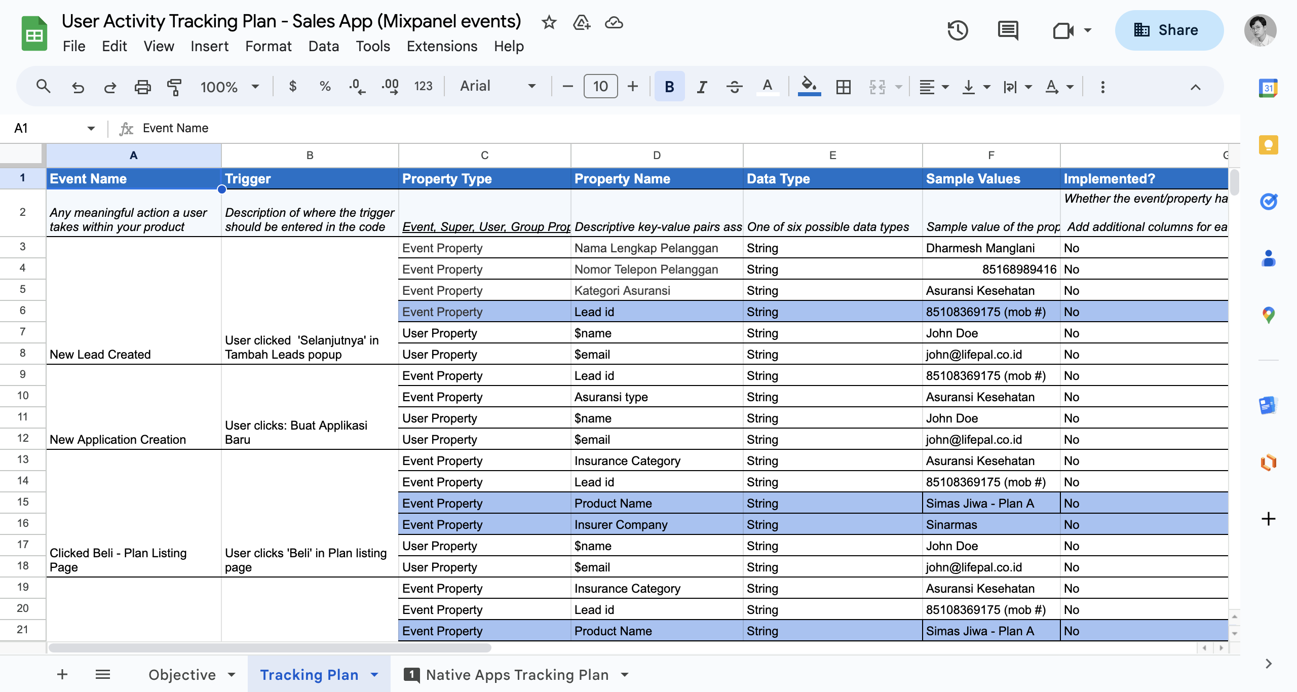The width and height of the screenshot is (1297, 692).
Task: Expand the name box dropdown arrow
Action: point(91,128)
